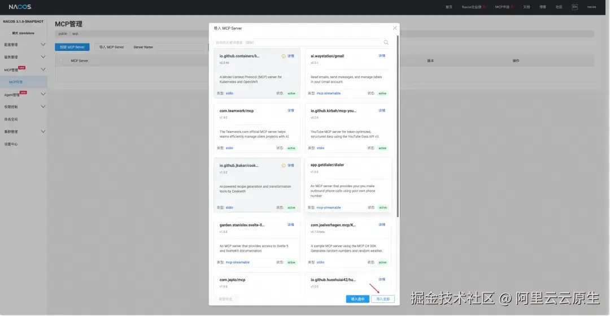Select the app.getdialer/dialer server card
The width and height of the screenshot is (610, 316).
coord(348,185)
